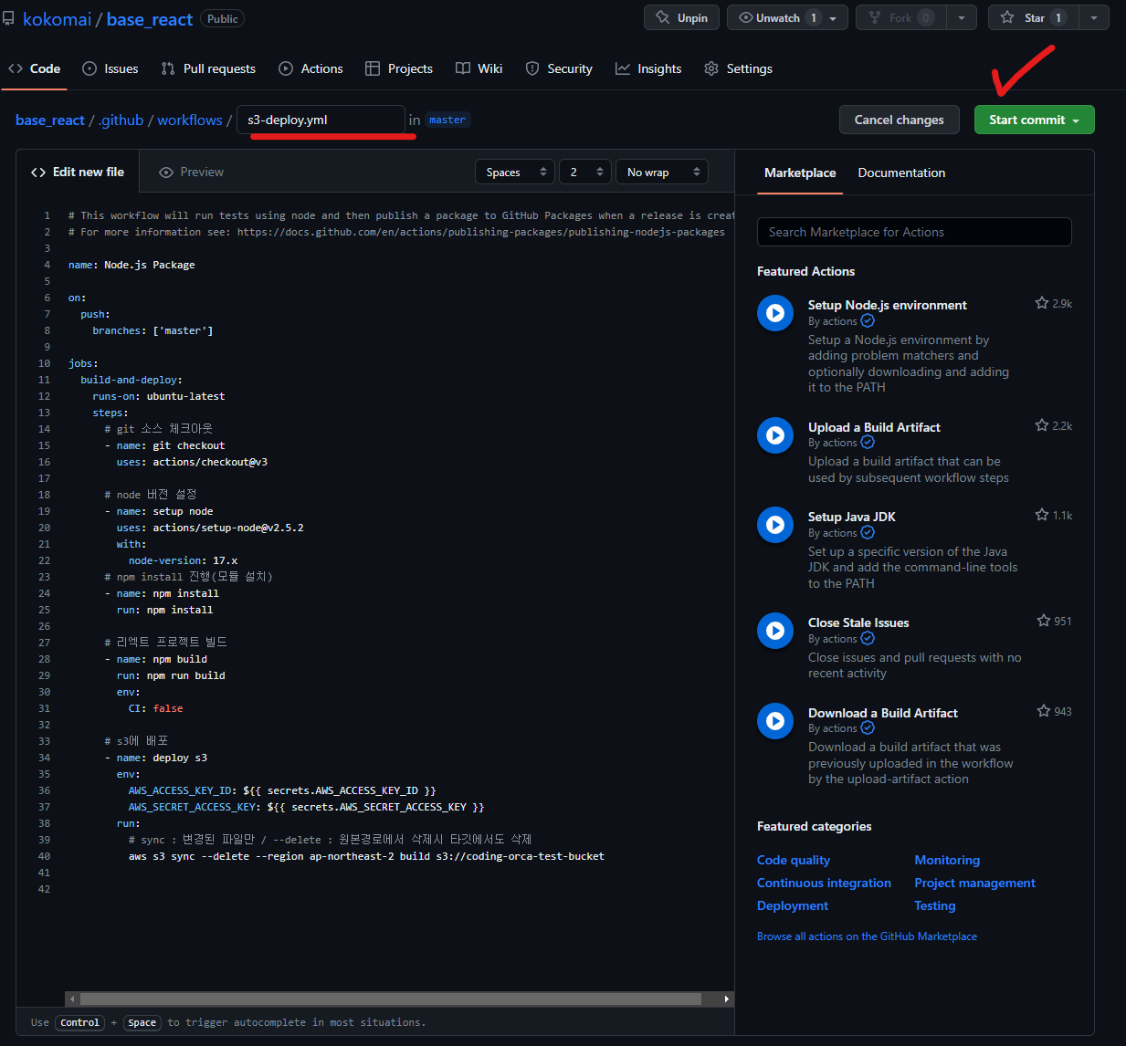Click the verified badge under Download a Build Artifact
Screen dimensions: 1126x1046
pos(868,728)
